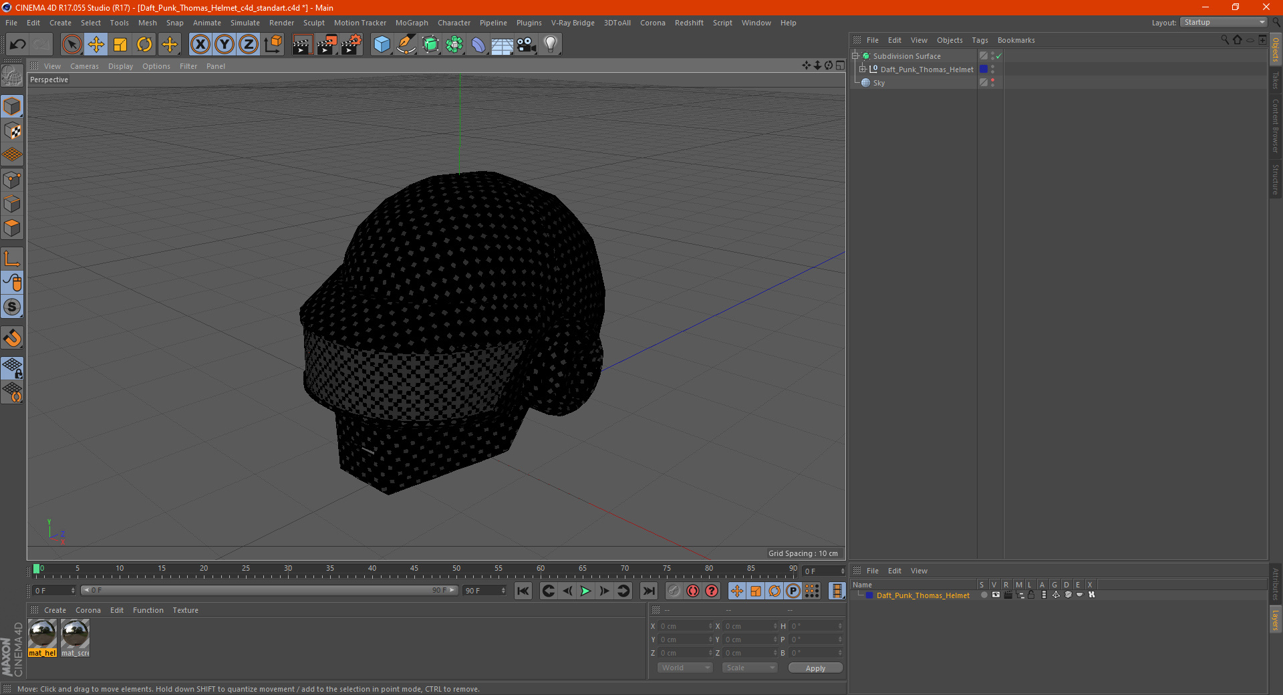Click the coordinate system icon
Image resolution: width=1283 pixels, height=695 pixels.
[273, 45]
